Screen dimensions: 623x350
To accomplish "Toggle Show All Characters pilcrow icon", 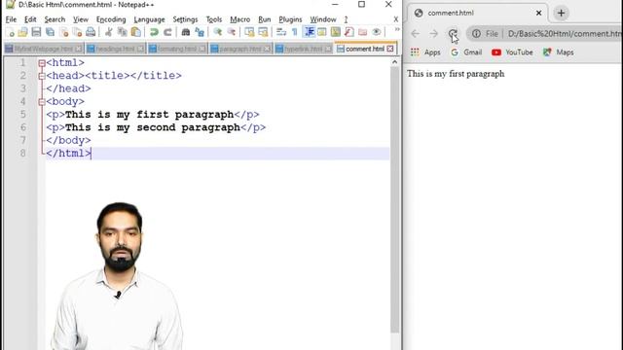I will pos(294,32).
